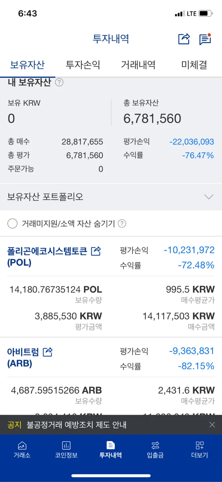Image resolution: width=222 pixels, height=482 pixels.
Task: Open the 미체결 tab
Action: (194, 65)
